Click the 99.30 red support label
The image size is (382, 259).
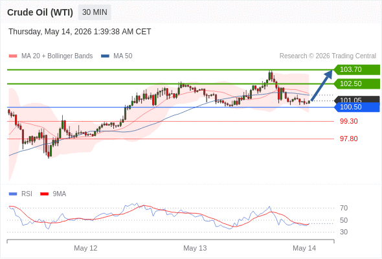[x=348, y=121]
